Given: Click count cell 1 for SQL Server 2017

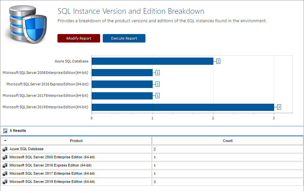Looking at the screenshot, I should 228,173.
